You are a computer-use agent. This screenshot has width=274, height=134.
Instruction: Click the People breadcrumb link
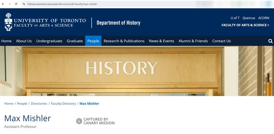(22, 104)
